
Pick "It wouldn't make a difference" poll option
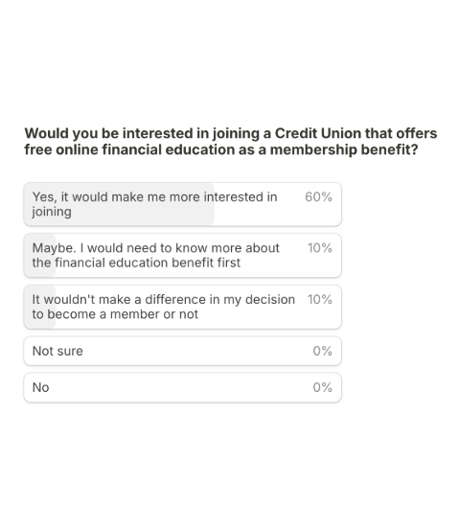point(183,307)
